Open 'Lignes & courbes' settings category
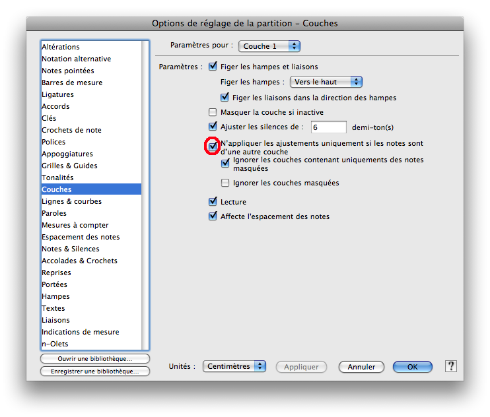 [71, 201]
